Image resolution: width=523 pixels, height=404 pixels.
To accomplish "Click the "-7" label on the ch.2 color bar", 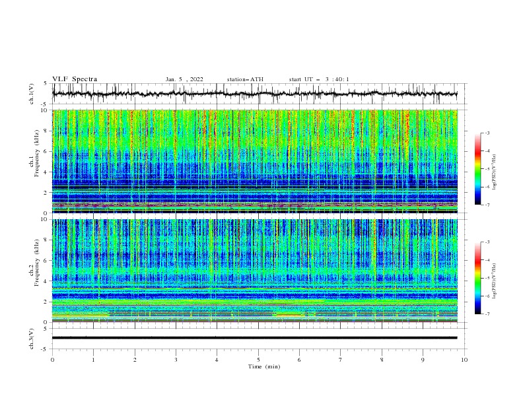I will 487,314.
